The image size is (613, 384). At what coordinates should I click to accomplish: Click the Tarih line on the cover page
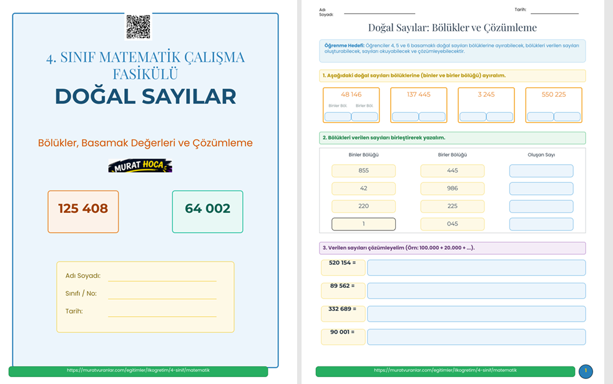(162, 311)
